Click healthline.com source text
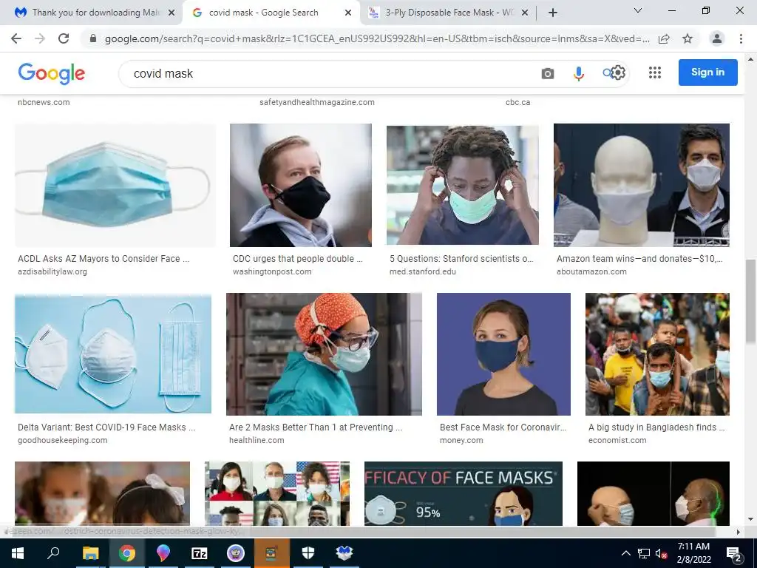Viewport: 757px width, 568px height. [x=257, y=441]
